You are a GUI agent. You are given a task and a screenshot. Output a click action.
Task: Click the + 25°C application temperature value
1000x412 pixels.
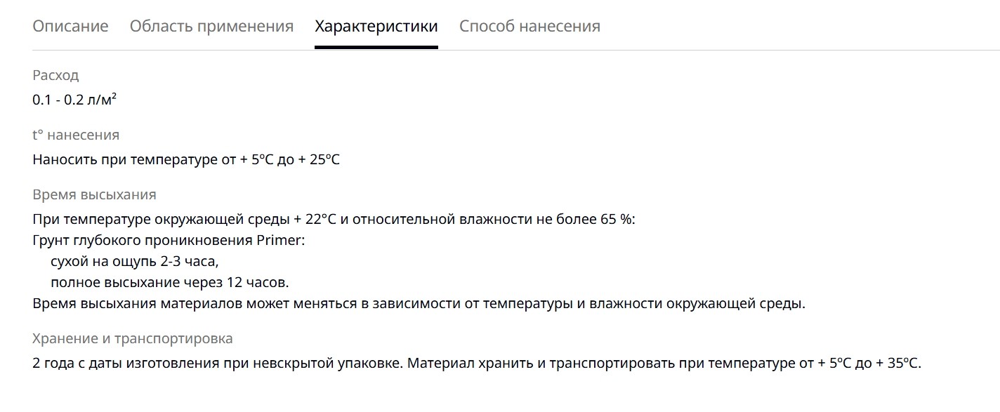(319, 159)
